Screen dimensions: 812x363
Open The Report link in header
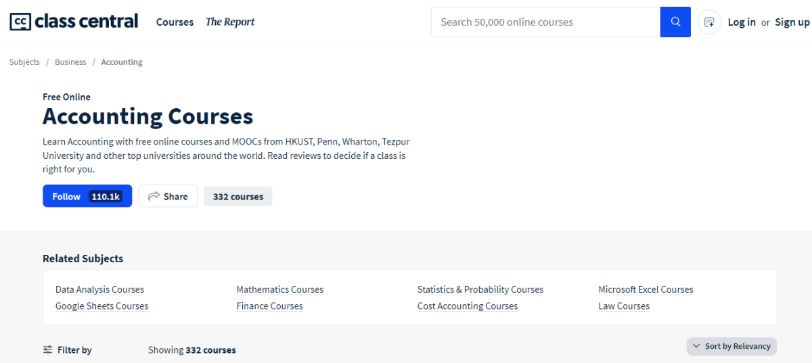pyautogui.click(x=230, y=22)
